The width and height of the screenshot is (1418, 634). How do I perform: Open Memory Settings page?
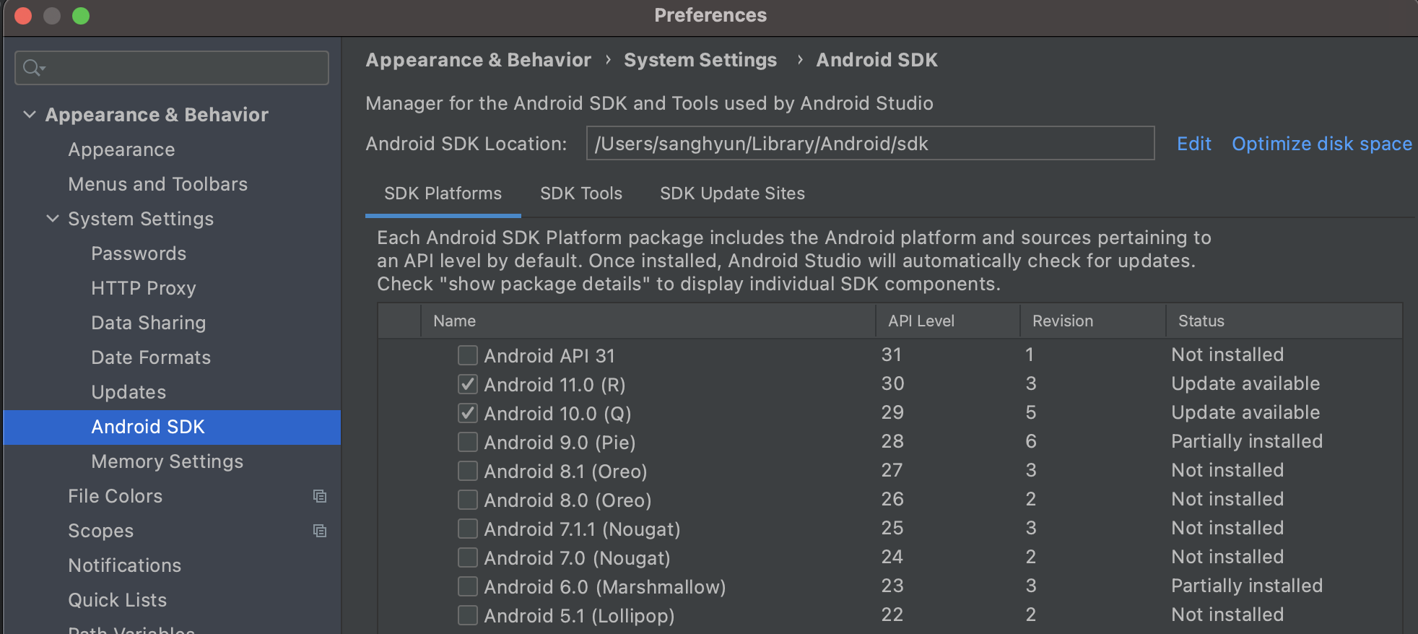[x=168, y=461]
